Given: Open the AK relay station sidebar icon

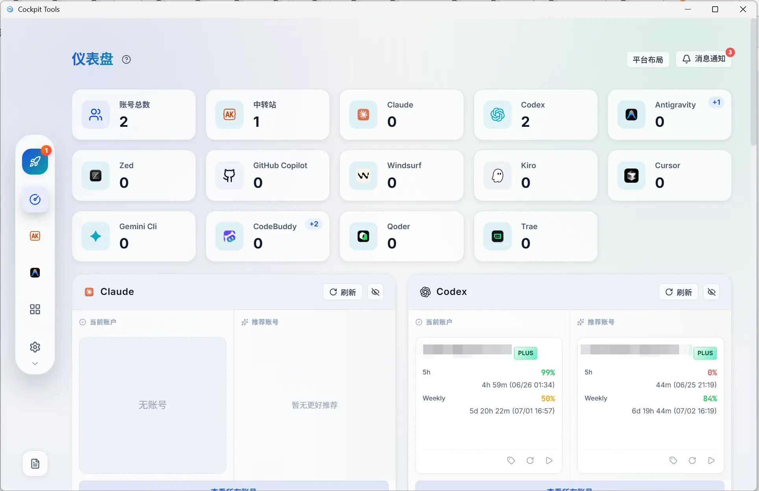Looking at the screenshot, I should 35,236.
